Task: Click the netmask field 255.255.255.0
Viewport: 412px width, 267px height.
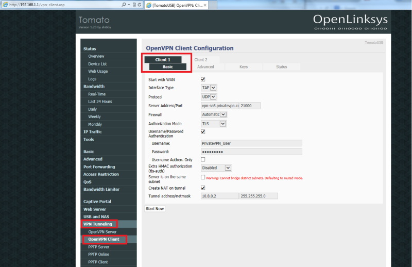Action: pyautogui.click(x=259, y=196)
